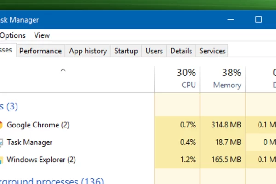Open the Options menu

click(x=13, y=35)
